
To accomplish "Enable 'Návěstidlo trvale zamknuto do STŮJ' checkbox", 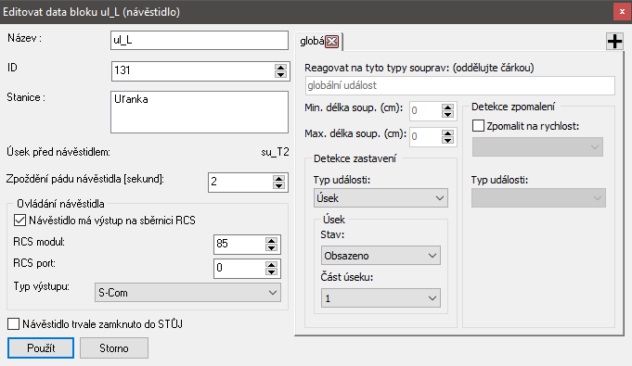I will 13,323.
